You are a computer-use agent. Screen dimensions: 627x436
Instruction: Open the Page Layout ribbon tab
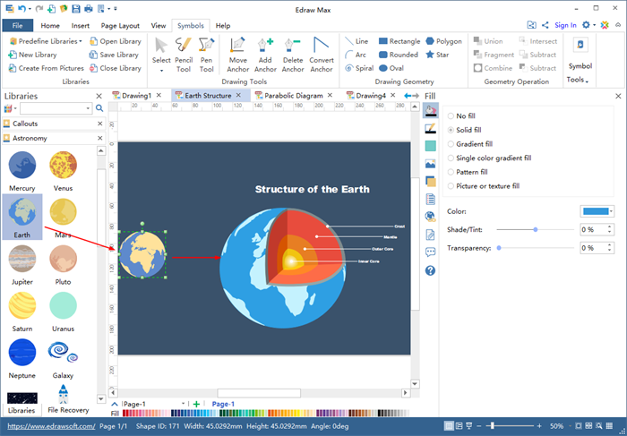tap(120, 26)
